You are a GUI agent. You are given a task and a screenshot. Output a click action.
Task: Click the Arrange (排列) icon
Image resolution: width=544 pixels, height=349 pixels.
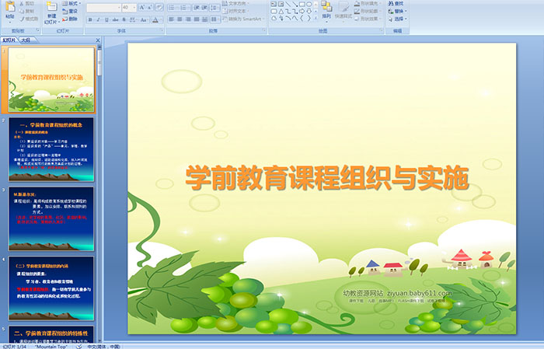(x=326, y=7)
